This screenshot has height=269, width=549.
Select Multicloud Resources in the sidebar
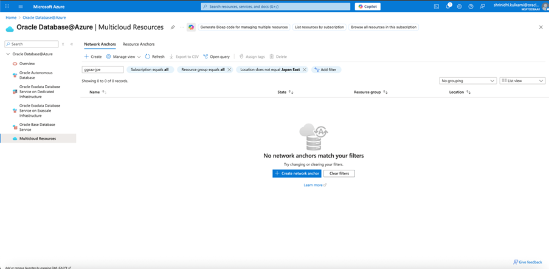pos(38,138)
